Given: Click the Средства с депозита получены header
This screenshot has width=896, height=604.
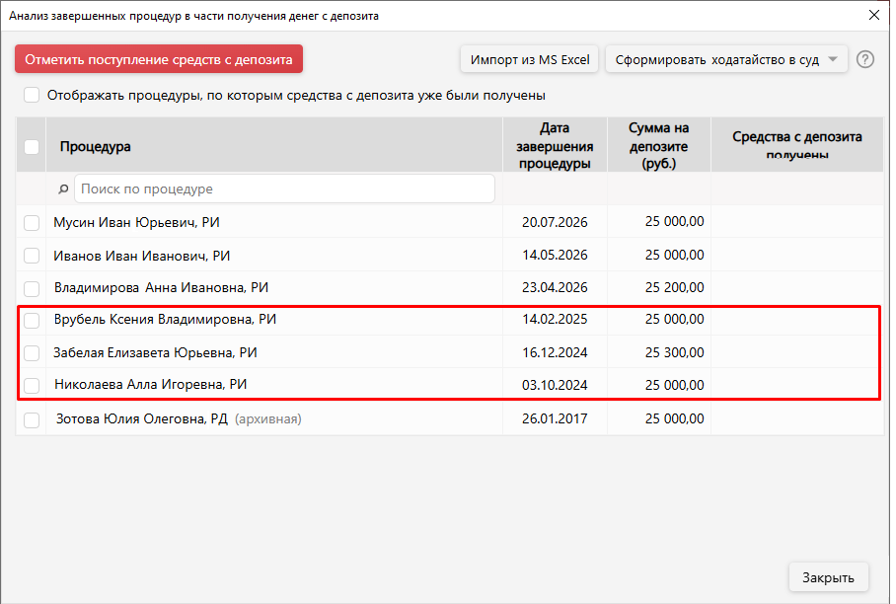Looking at the screenshot, I should click(x=797, y=144).
